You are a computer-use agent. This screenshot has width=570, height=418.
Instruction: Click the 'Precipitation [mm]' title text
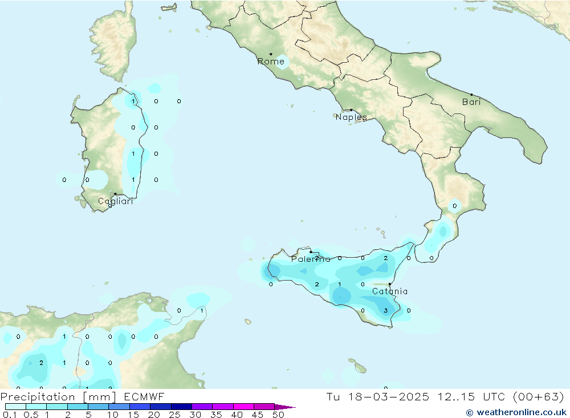tap(58, 397)
